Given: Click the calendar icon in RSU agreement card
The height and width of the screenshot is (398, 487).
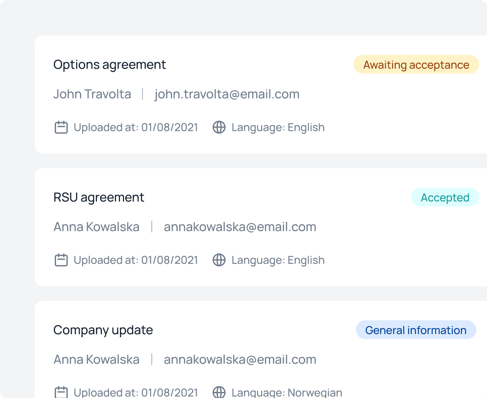Looking at the screenshot, I should [61, 260].
